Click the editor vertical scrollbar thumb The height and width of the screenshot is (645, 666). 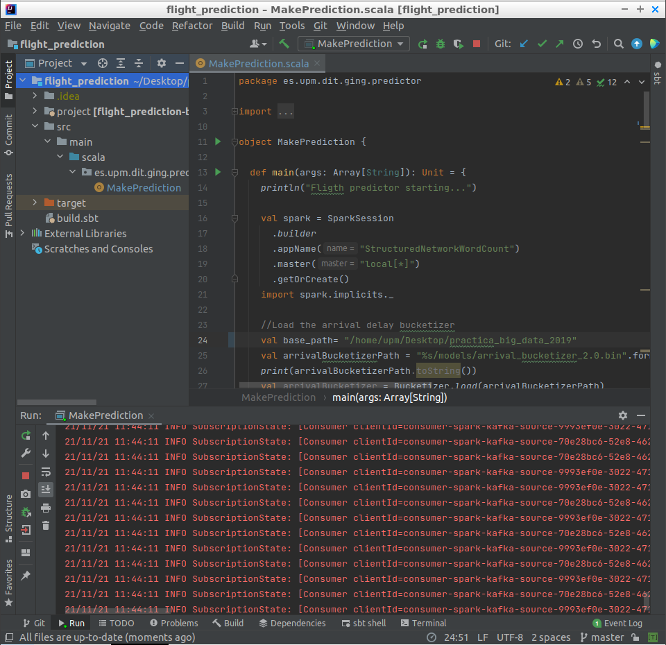click(646, 109)
